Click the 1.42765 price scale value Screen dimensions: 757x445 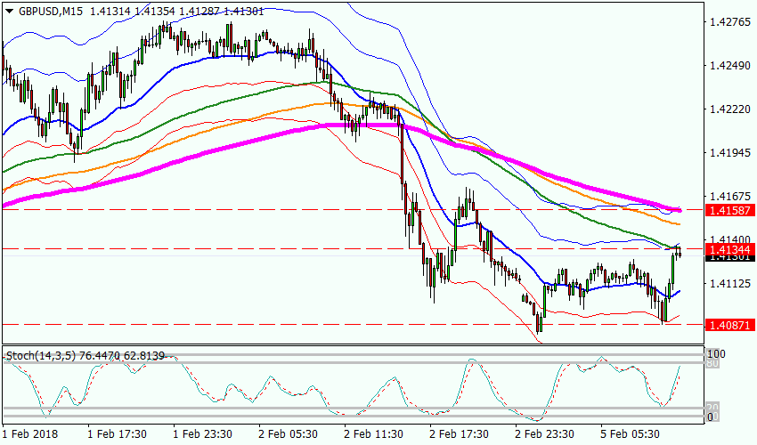tap(730, 21)
